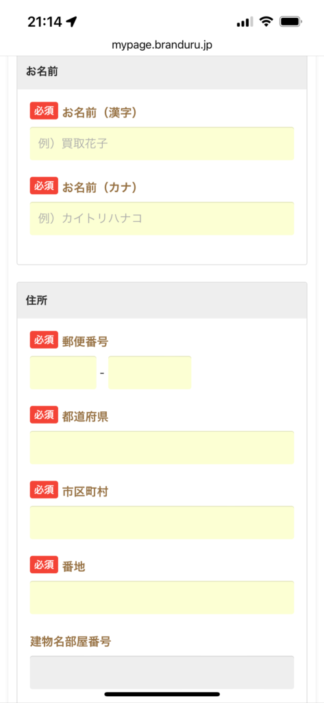Tap the 住所 section header
The width and height of the screenshot is (324, 703).
[x=162, y=301]
